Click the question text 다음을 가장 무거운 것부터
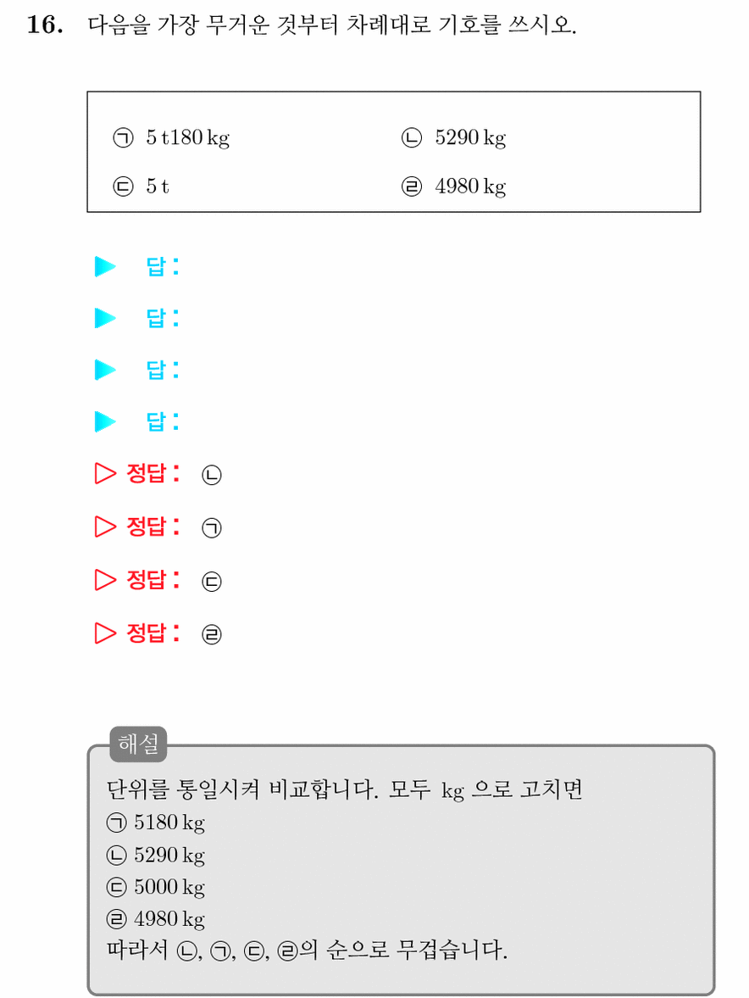Image resolution: width=749 pixels, height=998 pixels. 213,25
